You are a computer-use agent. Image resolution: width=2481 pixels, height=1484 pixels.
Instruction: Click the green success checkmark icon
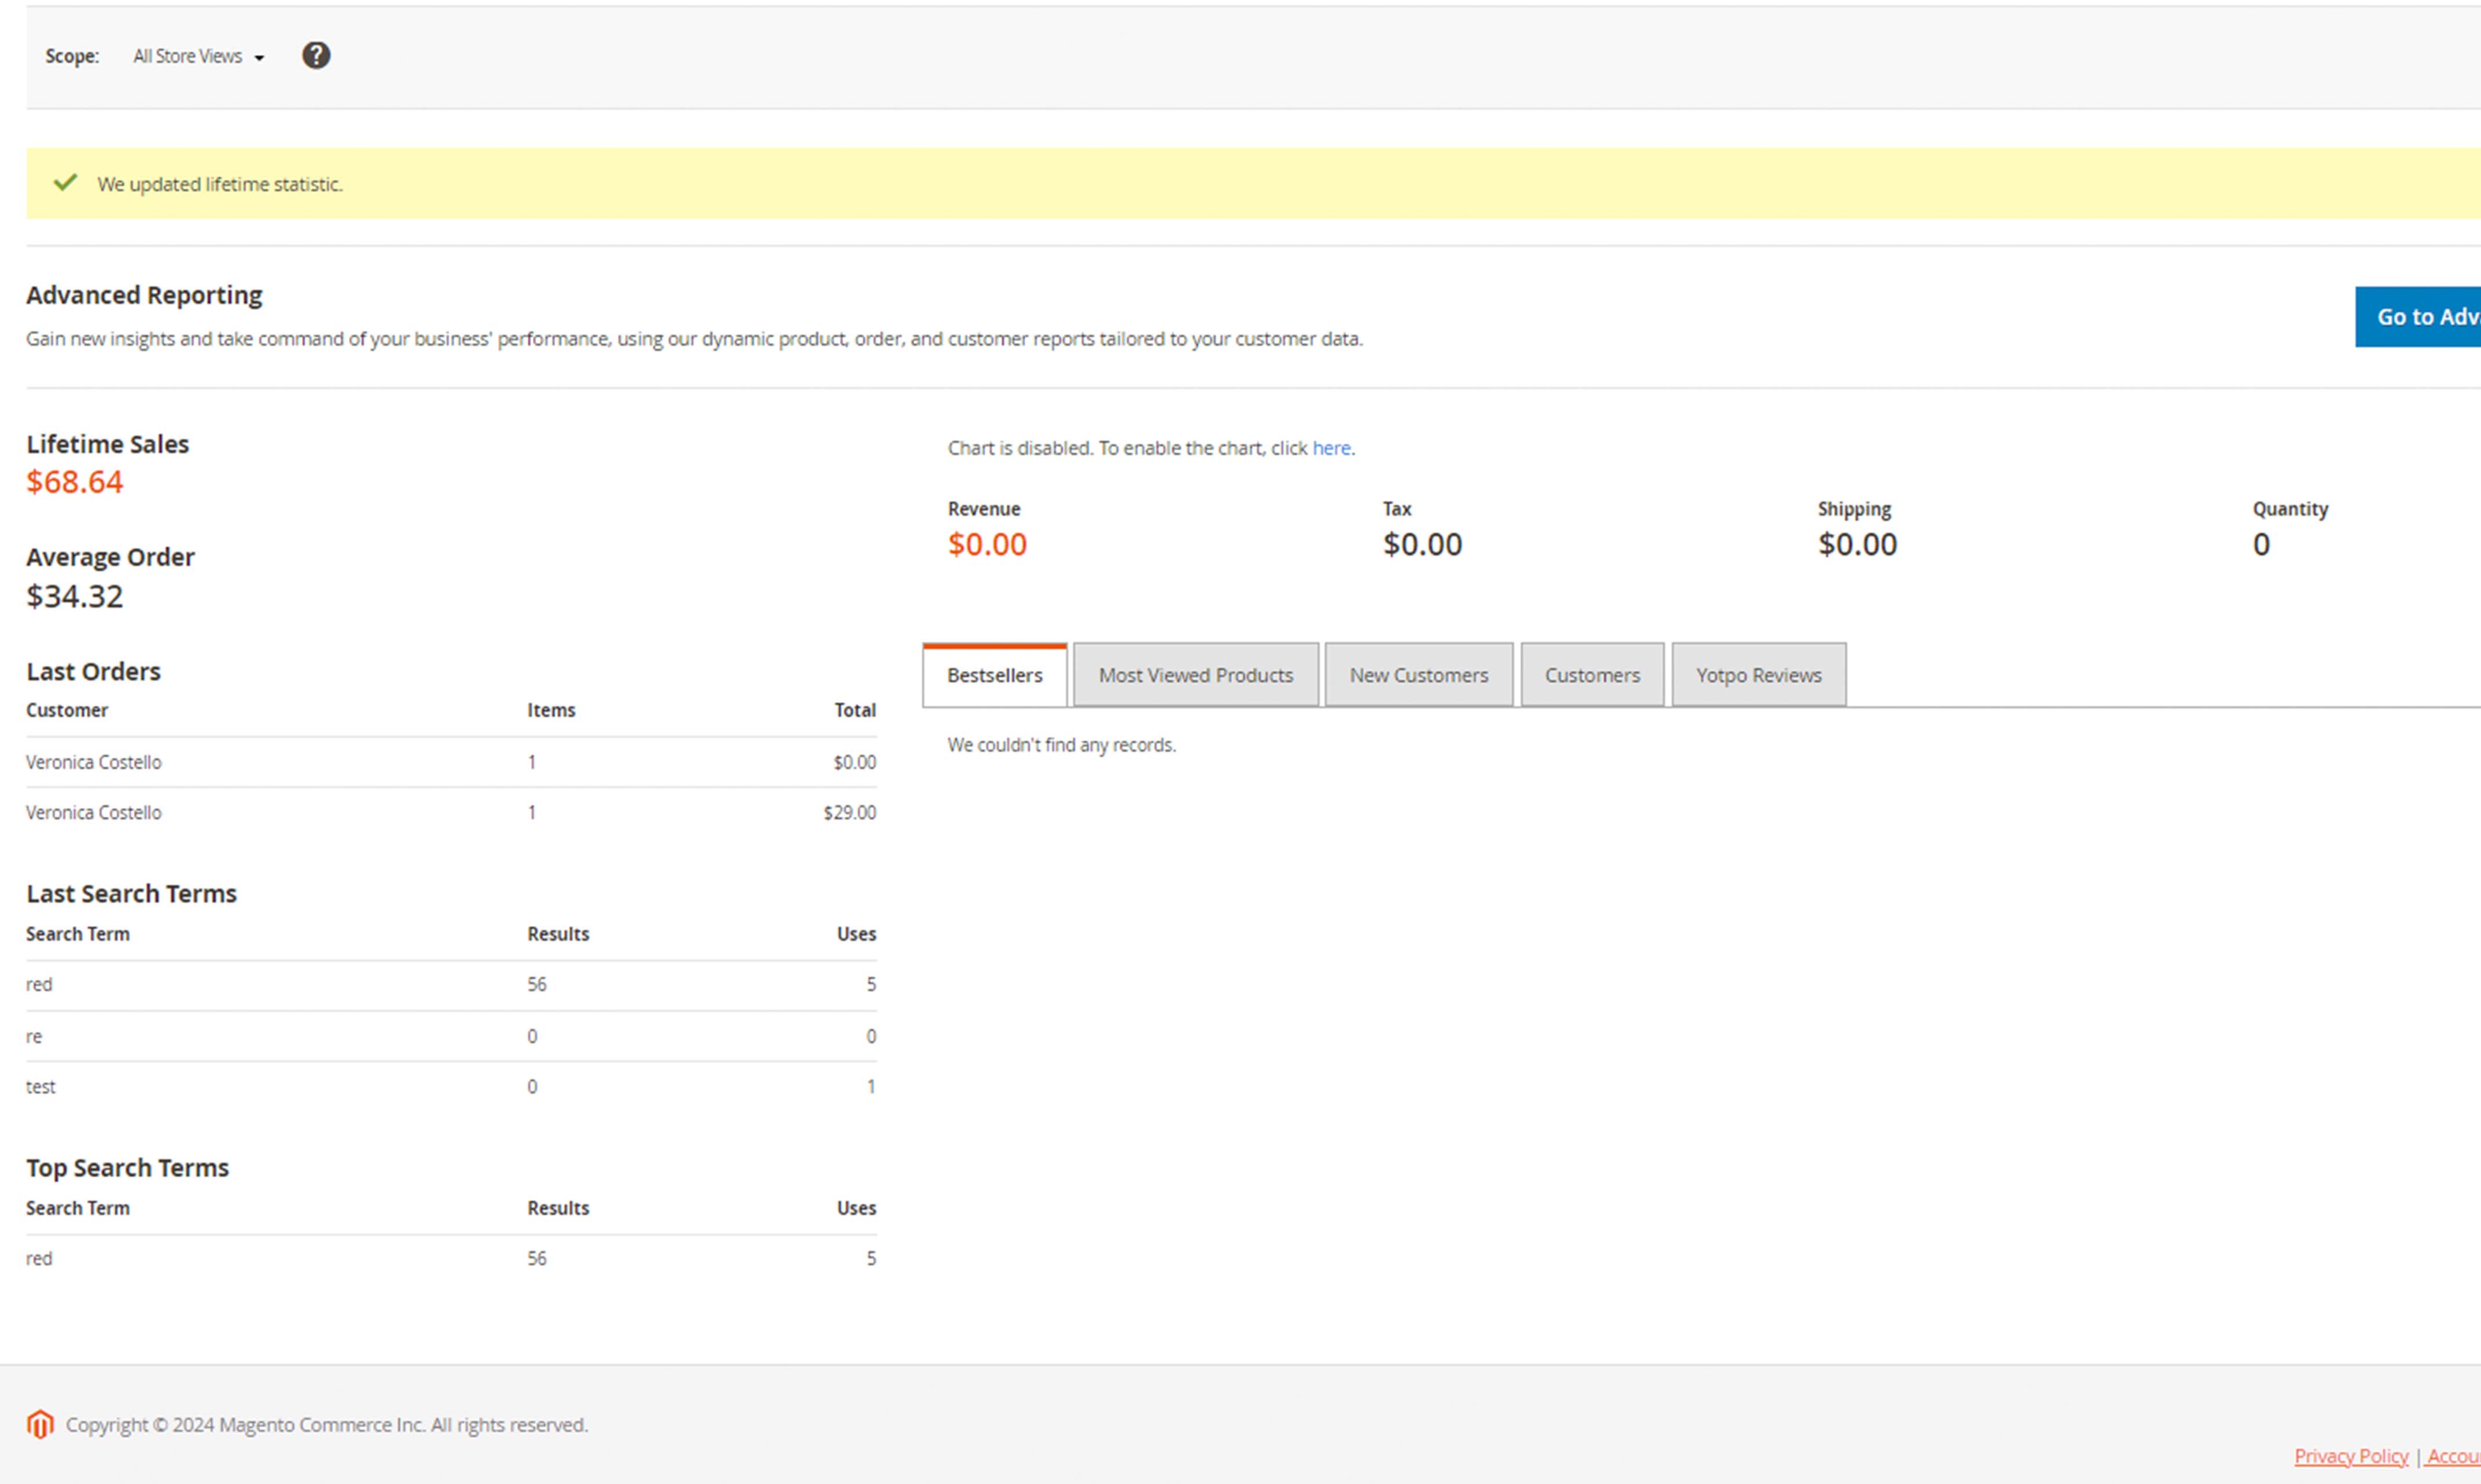coord(65,182)
